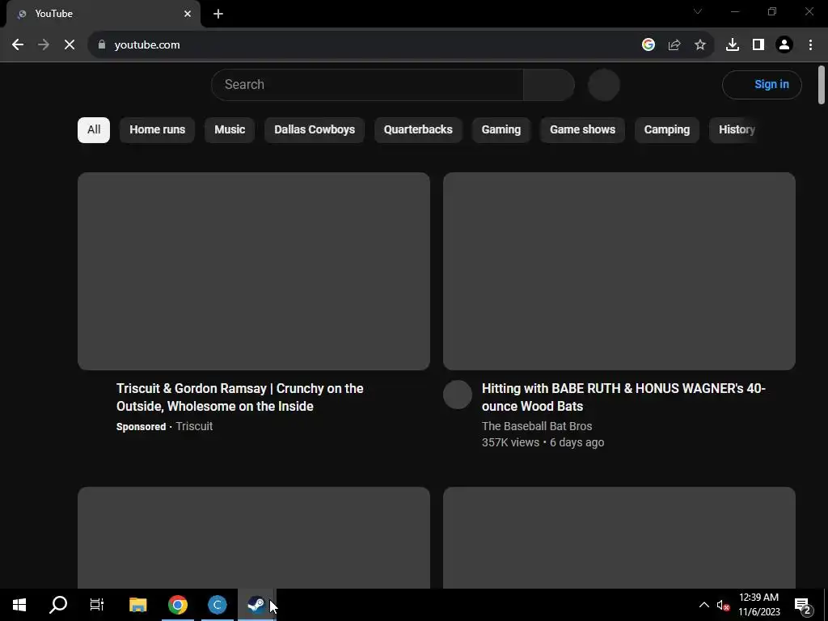Bookmark this tab with the star
The width and height of the screenshot is (828, 621).
700,45
